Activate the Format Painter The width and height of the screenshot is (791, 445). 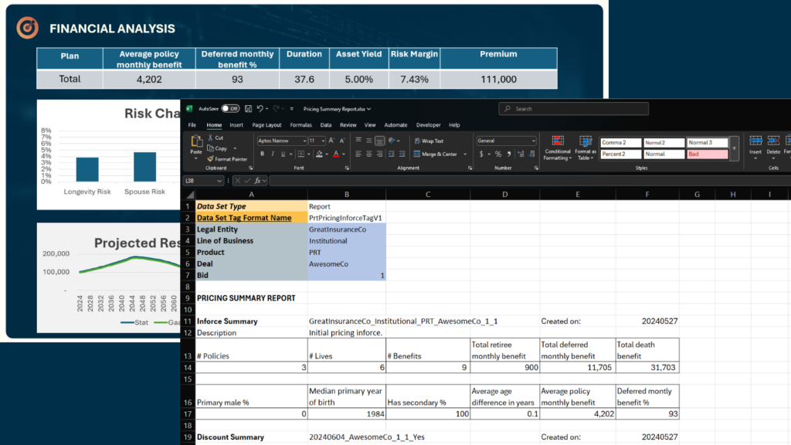(227, 159)
